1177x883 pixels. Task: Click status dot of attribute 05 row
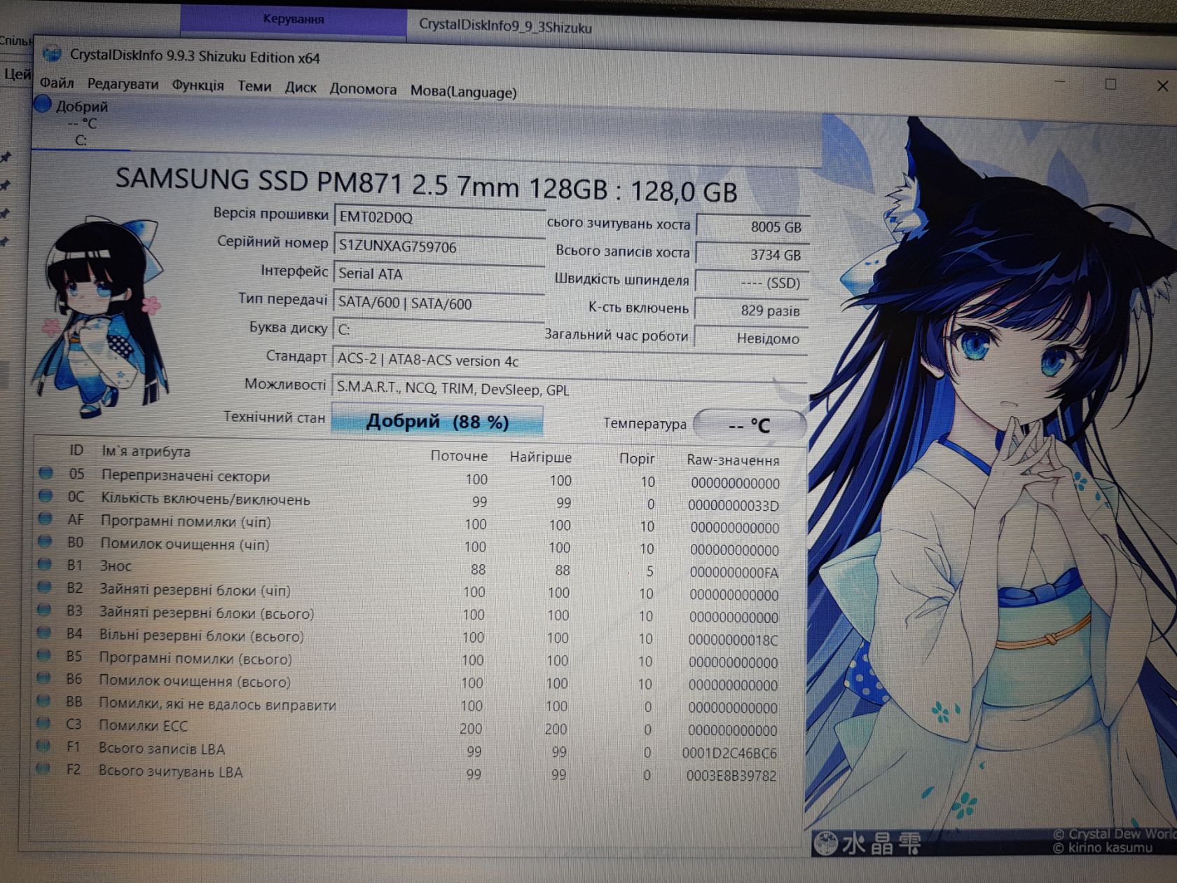click(x=46, y=473)
